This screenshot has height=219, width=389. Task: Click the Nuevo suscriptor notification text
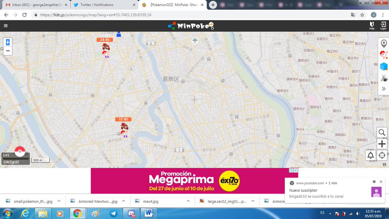303,190
